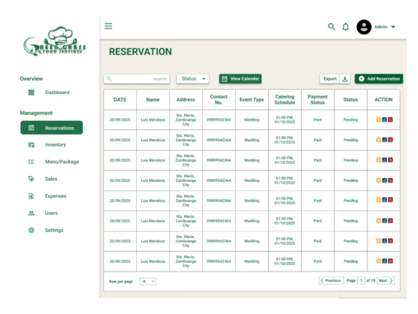Expand the Admin account dropdown arrow
This screenshot has width=418, height=314.
(x=393, y=27)
